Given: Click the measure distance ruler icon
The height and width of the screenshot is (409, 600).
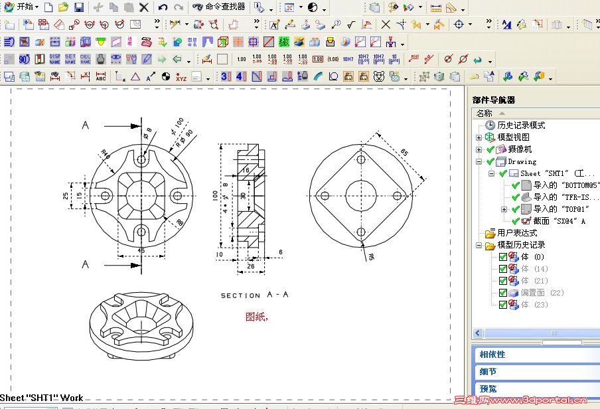Looking at the screenshot, I should (x=436, y=8).
